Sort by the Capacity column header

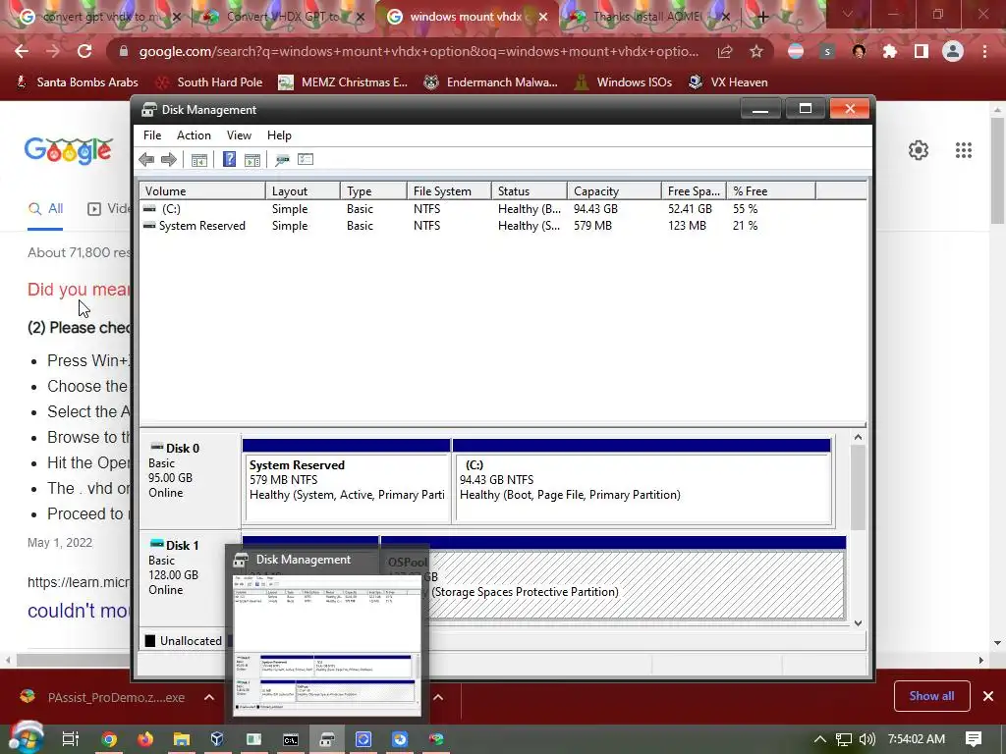tap(614, 191)
